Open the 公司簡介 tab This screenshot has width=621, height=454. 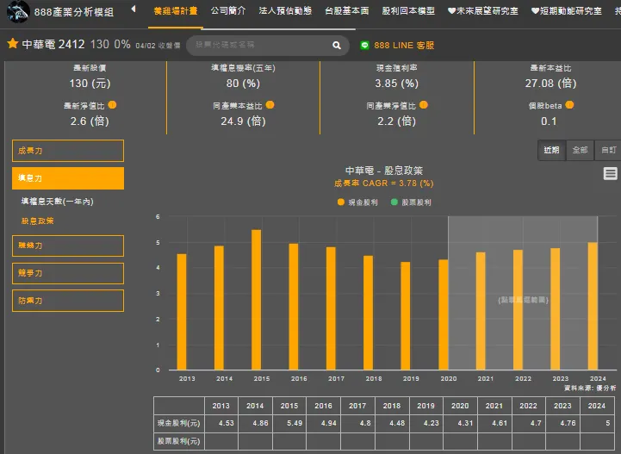[228, 11]
